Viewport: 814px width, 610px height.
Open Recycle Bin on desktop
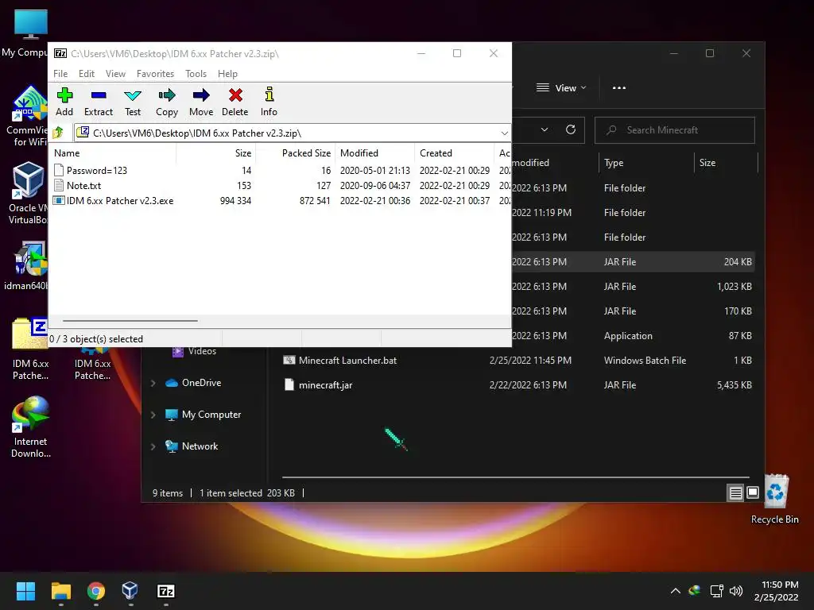pos(774,499)
